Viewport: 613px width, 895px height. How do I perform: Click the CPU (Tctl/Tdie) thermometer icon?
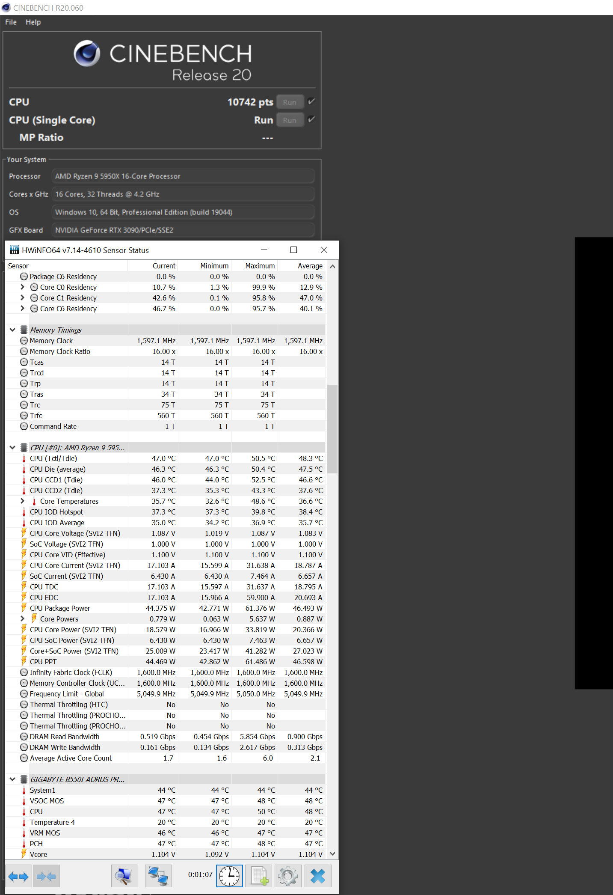(x=24, y=458)
